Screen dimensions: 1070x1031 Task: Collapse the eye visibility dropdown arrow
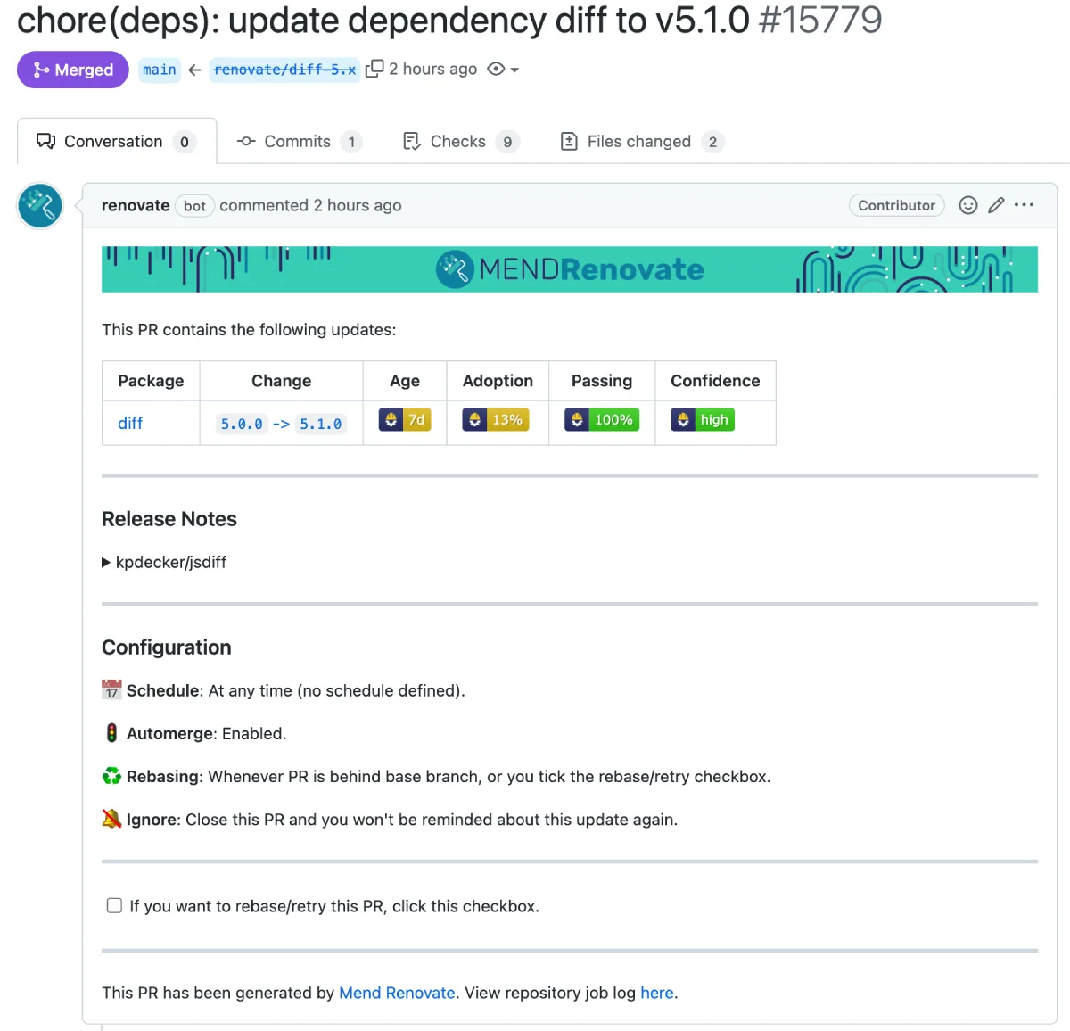[513, 70]
